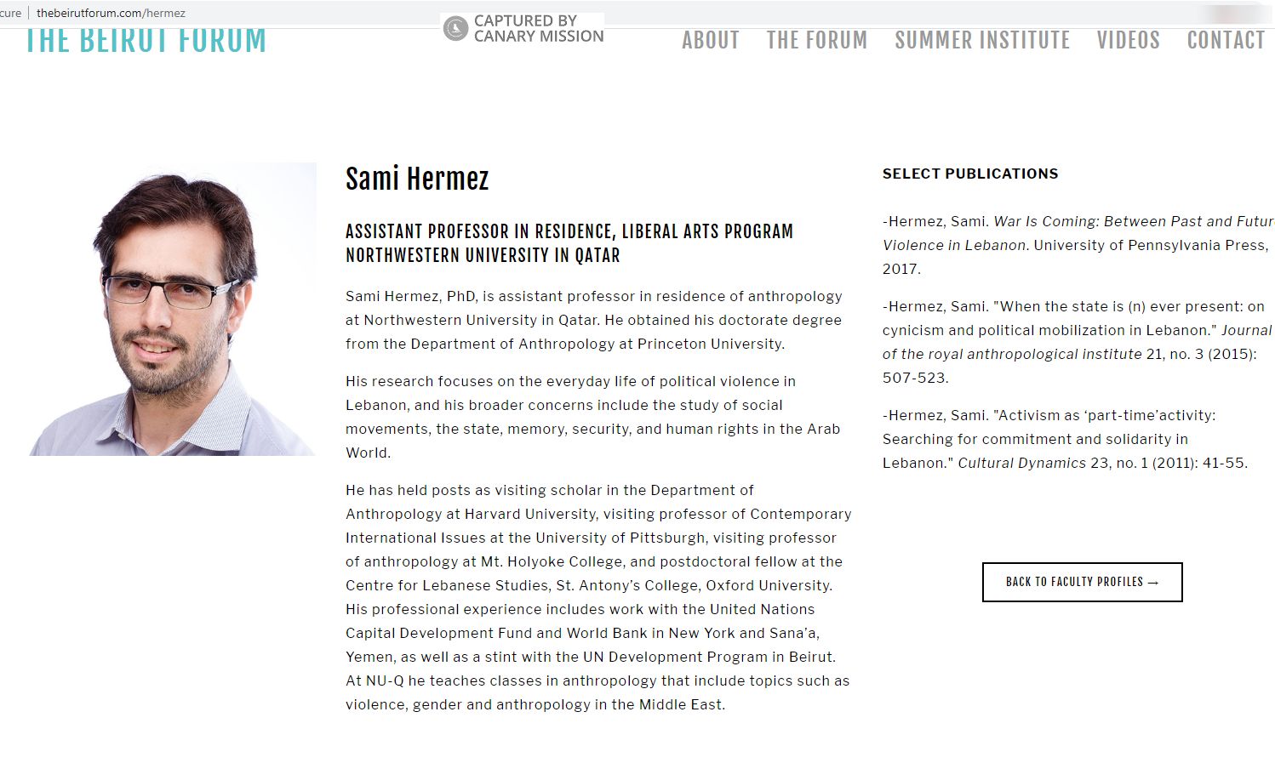This screenshot has width=1275, height=763.
Task: Click the THE BEIRUT FORUM teal logo
Action: pyautogui.click(x=145, y=38)
